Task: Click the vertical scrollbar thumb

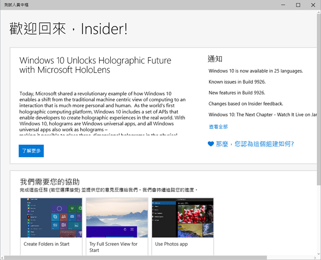Action: [319, 99]
